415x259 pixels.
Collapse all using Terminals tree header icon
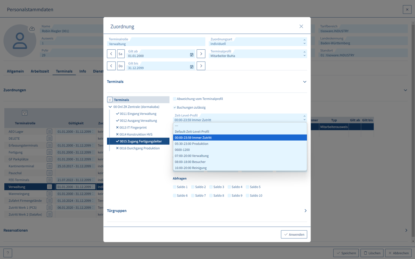pos(110,100)
